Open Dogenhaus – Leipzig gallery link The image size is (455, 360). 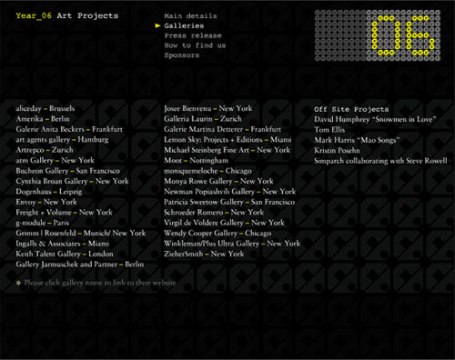tap(49, 192)
